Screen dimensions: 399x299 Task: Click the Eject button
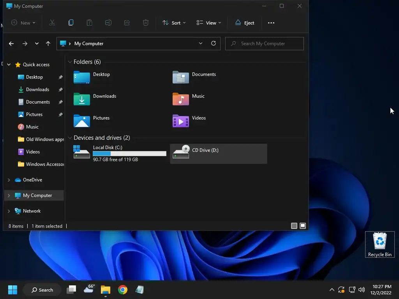tap(245, 23)
